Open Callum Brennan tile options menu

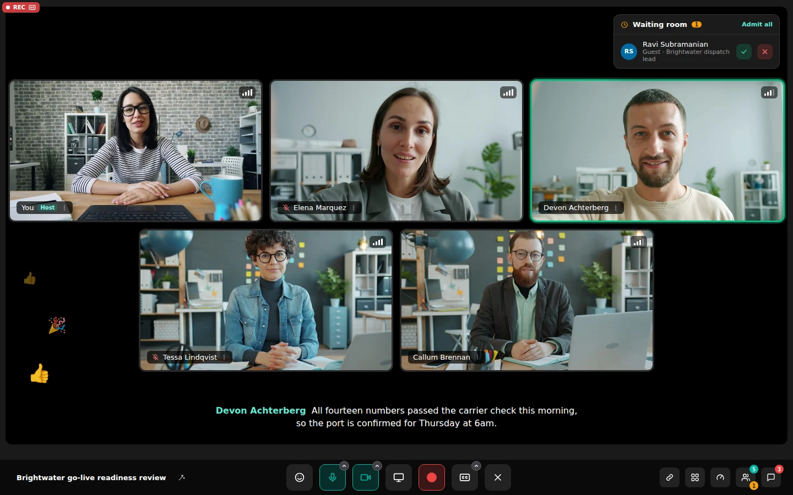(477, 357)
